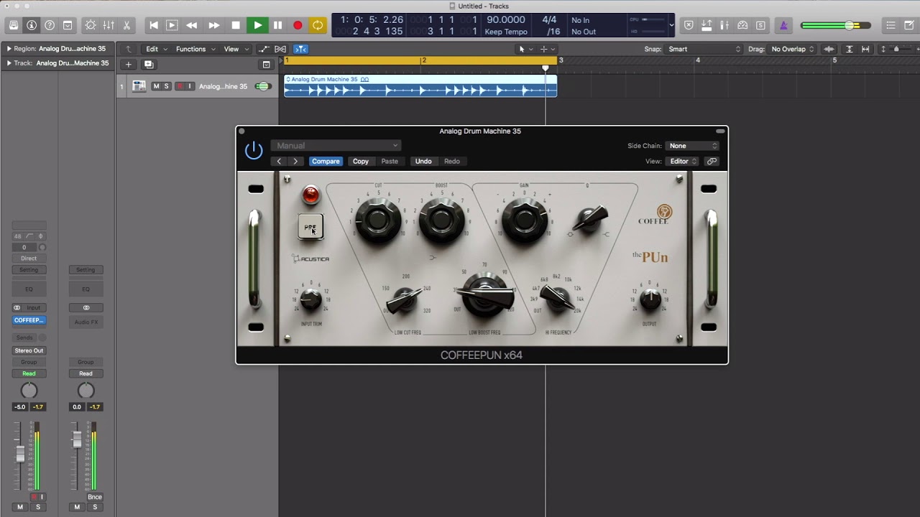Open the Side Chain None dropdown
The image size is (920, 517).
[x=692, y=146]
